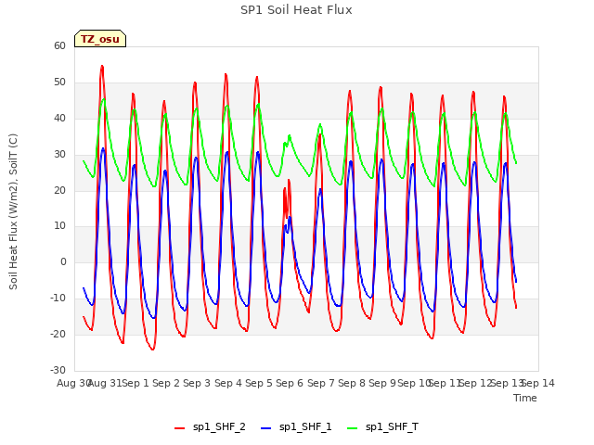The height and width of the screenshot is (445, 594).
Task: Click the 0 y-axis tick label
Action: pyautogui.click(x=63, y=261)
